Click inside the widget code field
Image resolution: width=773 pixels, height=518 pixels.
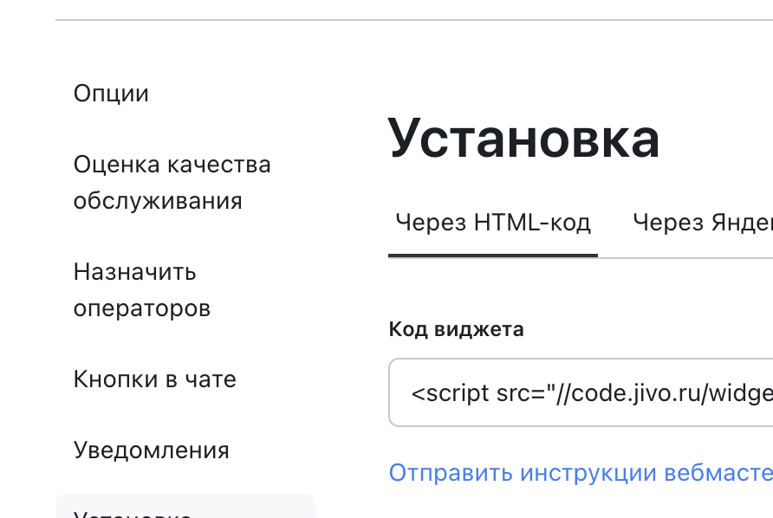tap(581, 393)
